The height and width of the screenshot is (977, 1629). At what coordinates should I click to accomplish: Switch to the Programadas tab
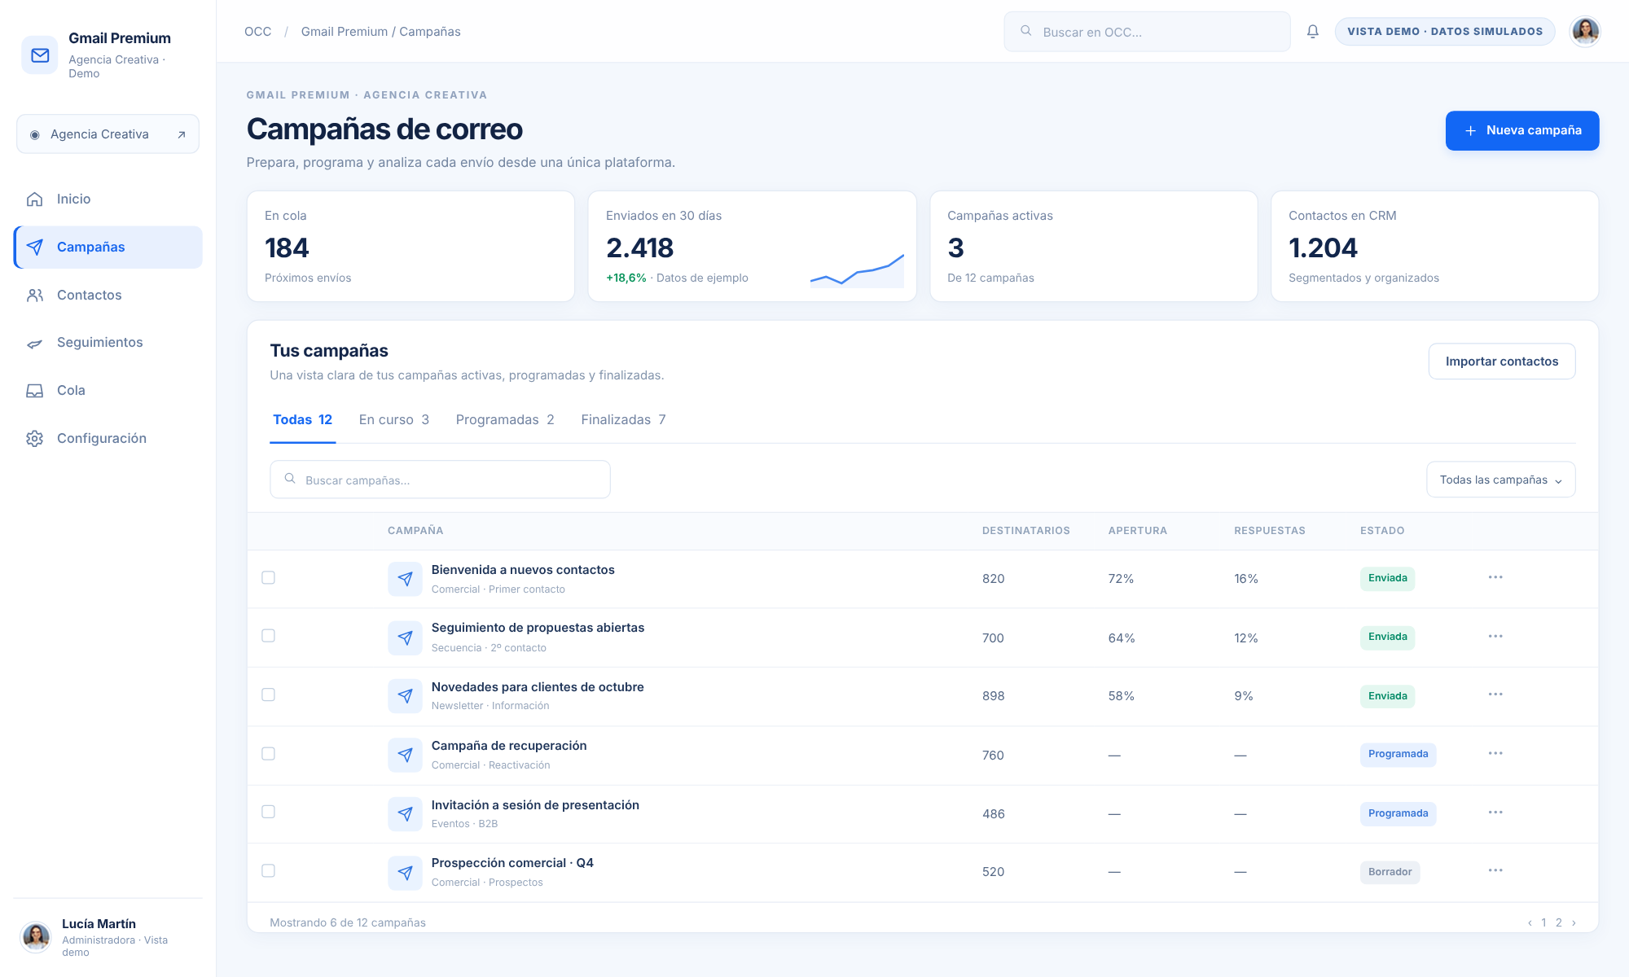click(x=505, y=420)
